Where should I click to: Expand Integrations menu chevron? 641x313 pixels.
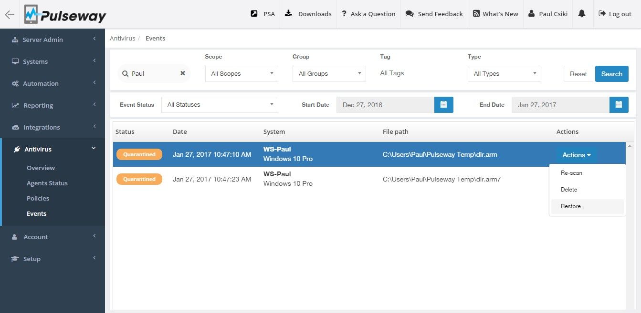(x=95, y=126)
